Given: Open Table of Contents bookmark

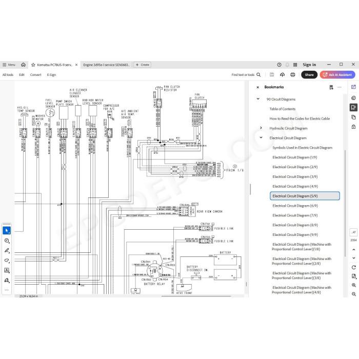Looking at the screenshot, I should tap(283, 109).
